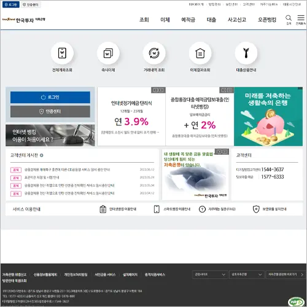Image resolution: width=307 pixels, height=307 pixels.
Task: Click the gray 인증센터 button in the login panel
Action: click(50, 112)
